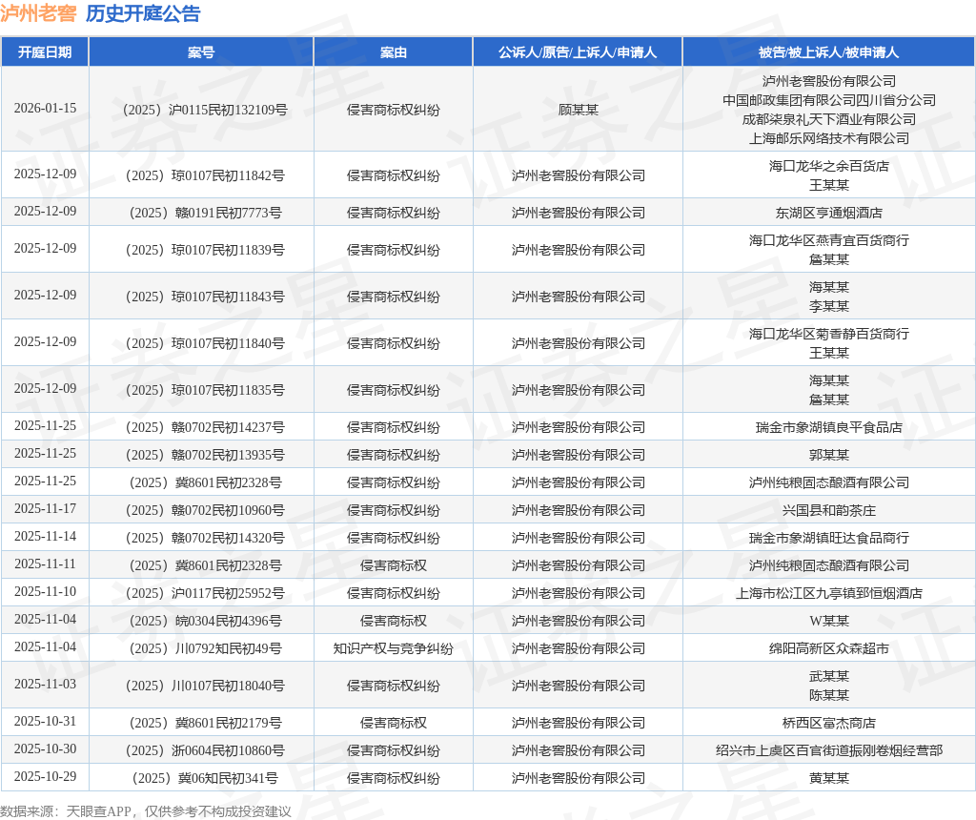This screenshot has width=976, height=820.
Task: Click case number 浙0604民初10860号
Action: pos(205,751)
